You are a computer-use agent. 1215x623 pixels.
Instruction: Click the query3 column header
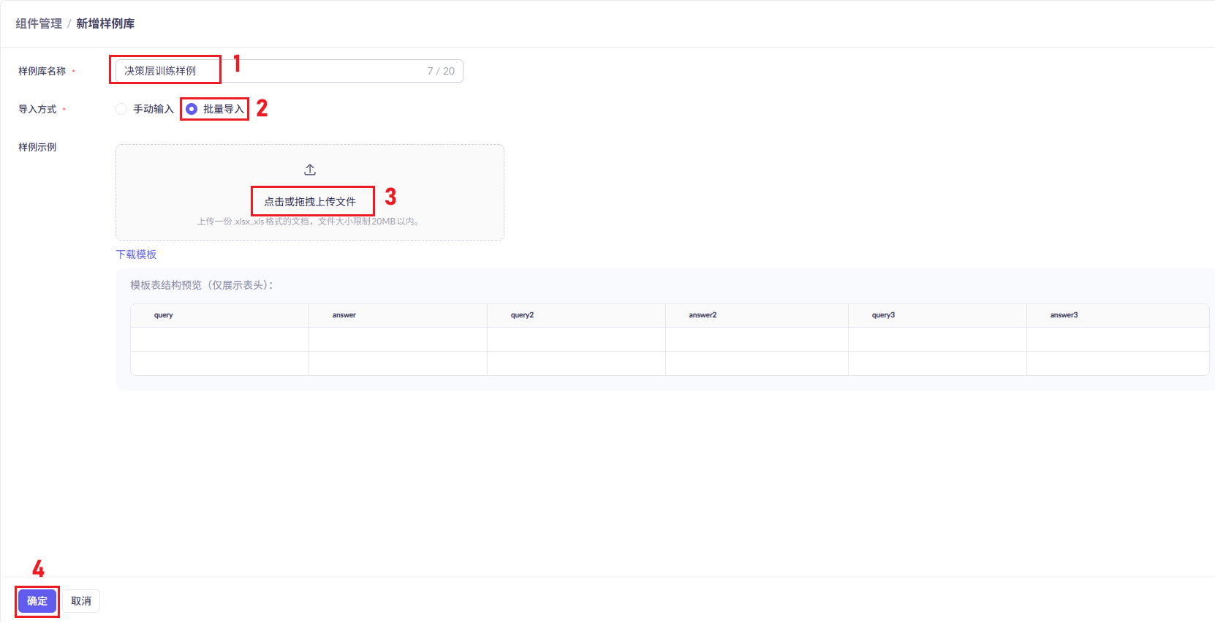883,315
